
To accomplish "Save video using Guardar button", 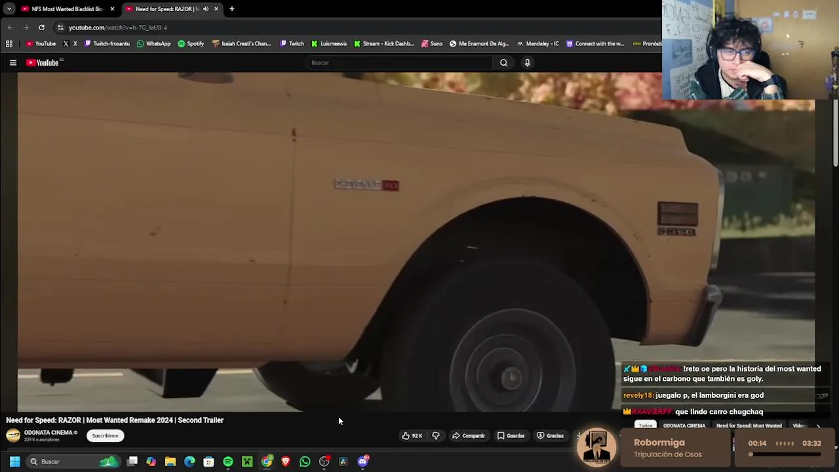I will point(511,436).
